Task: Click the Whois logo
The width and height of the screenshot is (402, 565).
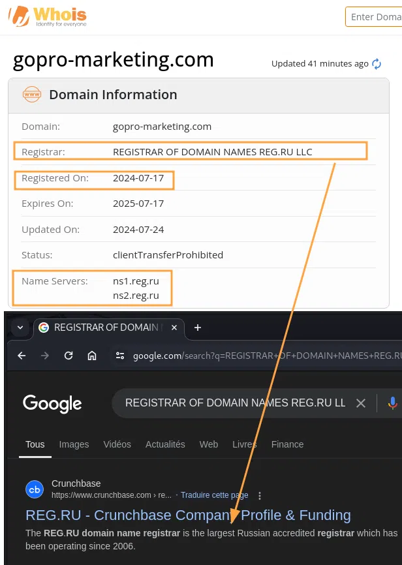Action: coord(47,17)
